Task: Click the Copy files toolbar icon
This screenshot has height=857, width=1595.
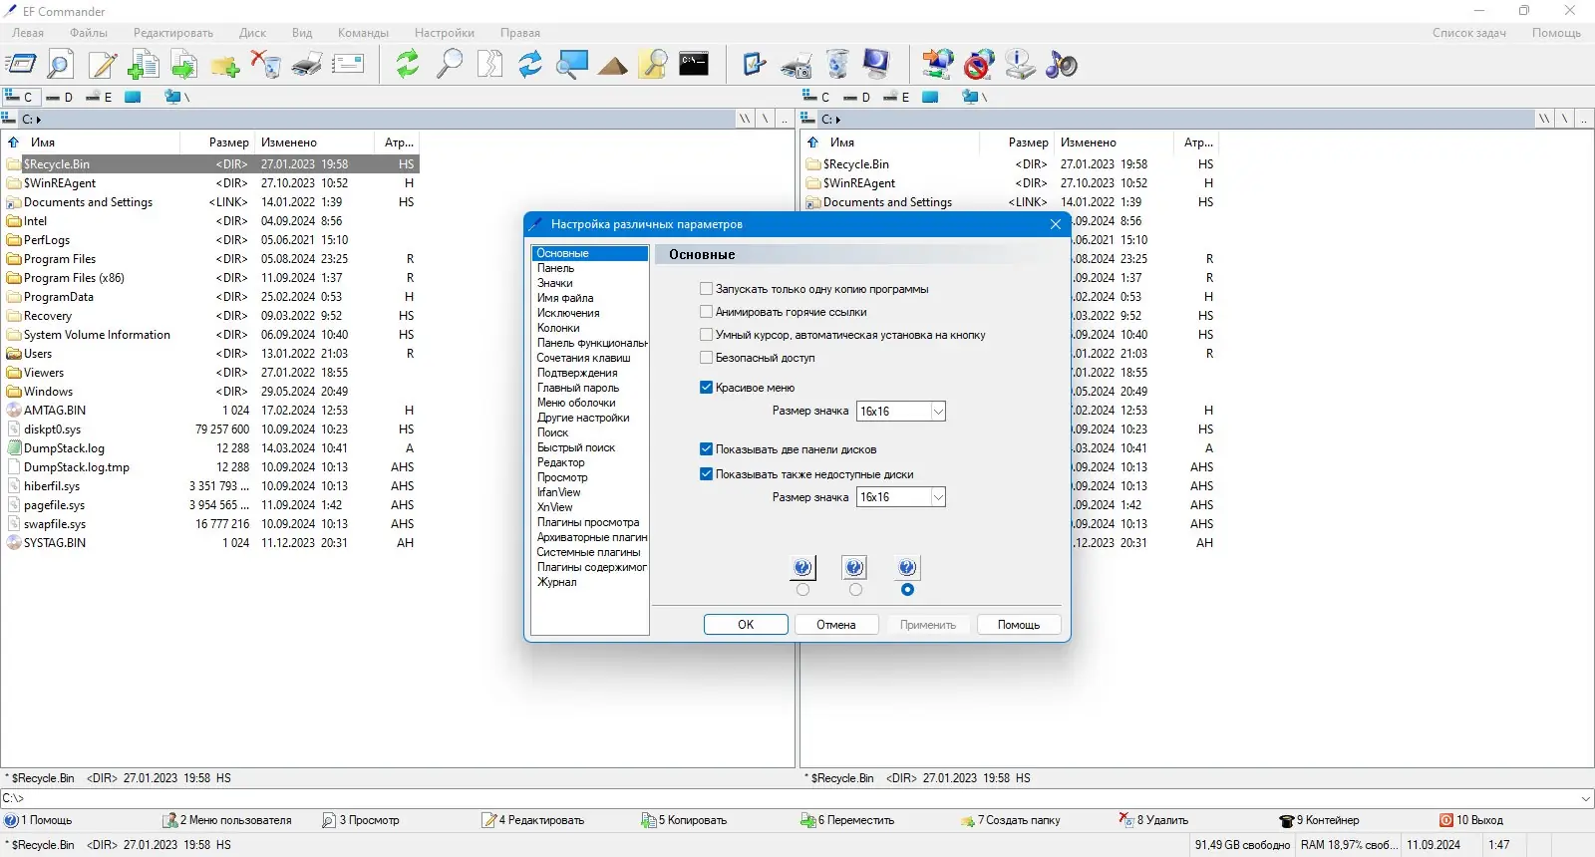Action: pyautogui.click(x=144, y=65)
